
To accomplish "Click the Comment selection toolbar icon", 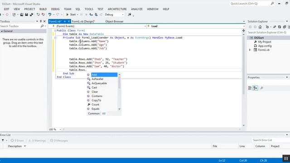I will (38, 14).
